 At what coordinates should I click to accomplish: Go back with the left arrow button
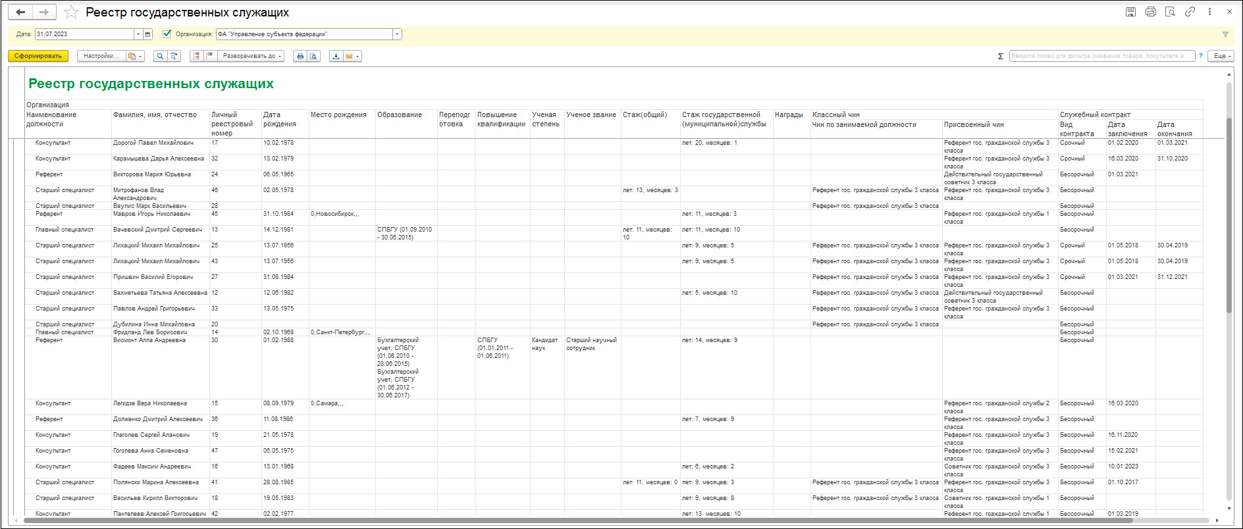pos(20,12)
